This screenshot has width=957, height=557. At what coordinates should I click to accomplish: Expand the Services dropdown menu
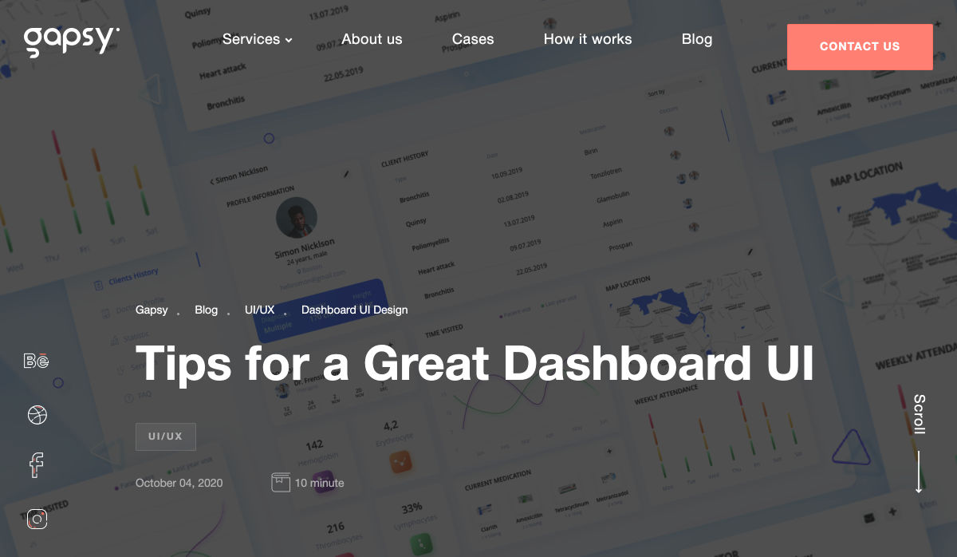pos(257,39)
